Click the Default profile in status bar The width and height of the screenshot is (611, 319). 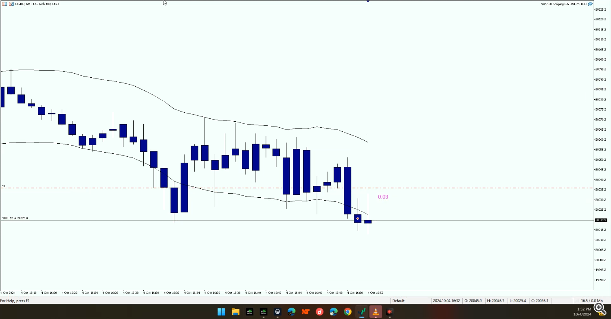pos(398,301)
